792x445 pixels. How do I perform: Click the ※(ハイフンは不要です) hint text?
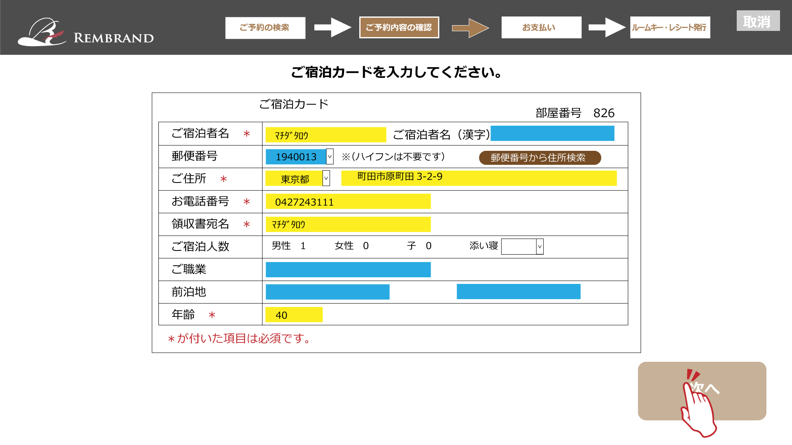[x=393, y=157]
